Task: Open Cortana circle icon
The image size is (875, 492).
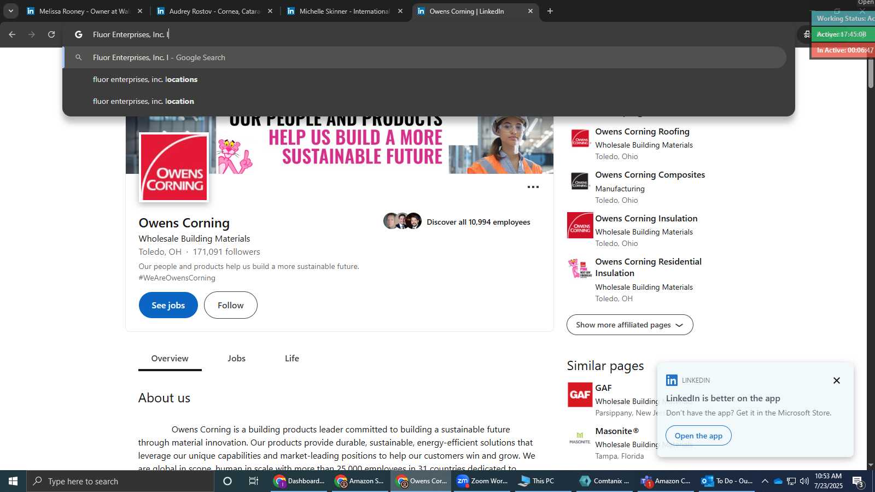Action: [x=227, y=481]
